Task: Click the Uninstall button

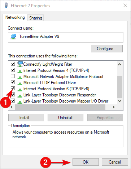Action: tap(65, 118)
